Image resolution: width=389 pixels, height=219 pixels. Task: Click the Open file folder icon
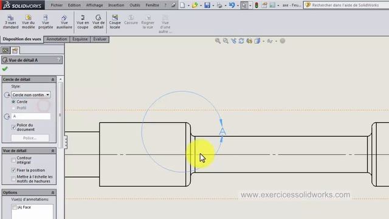click(x=194, y=5)
